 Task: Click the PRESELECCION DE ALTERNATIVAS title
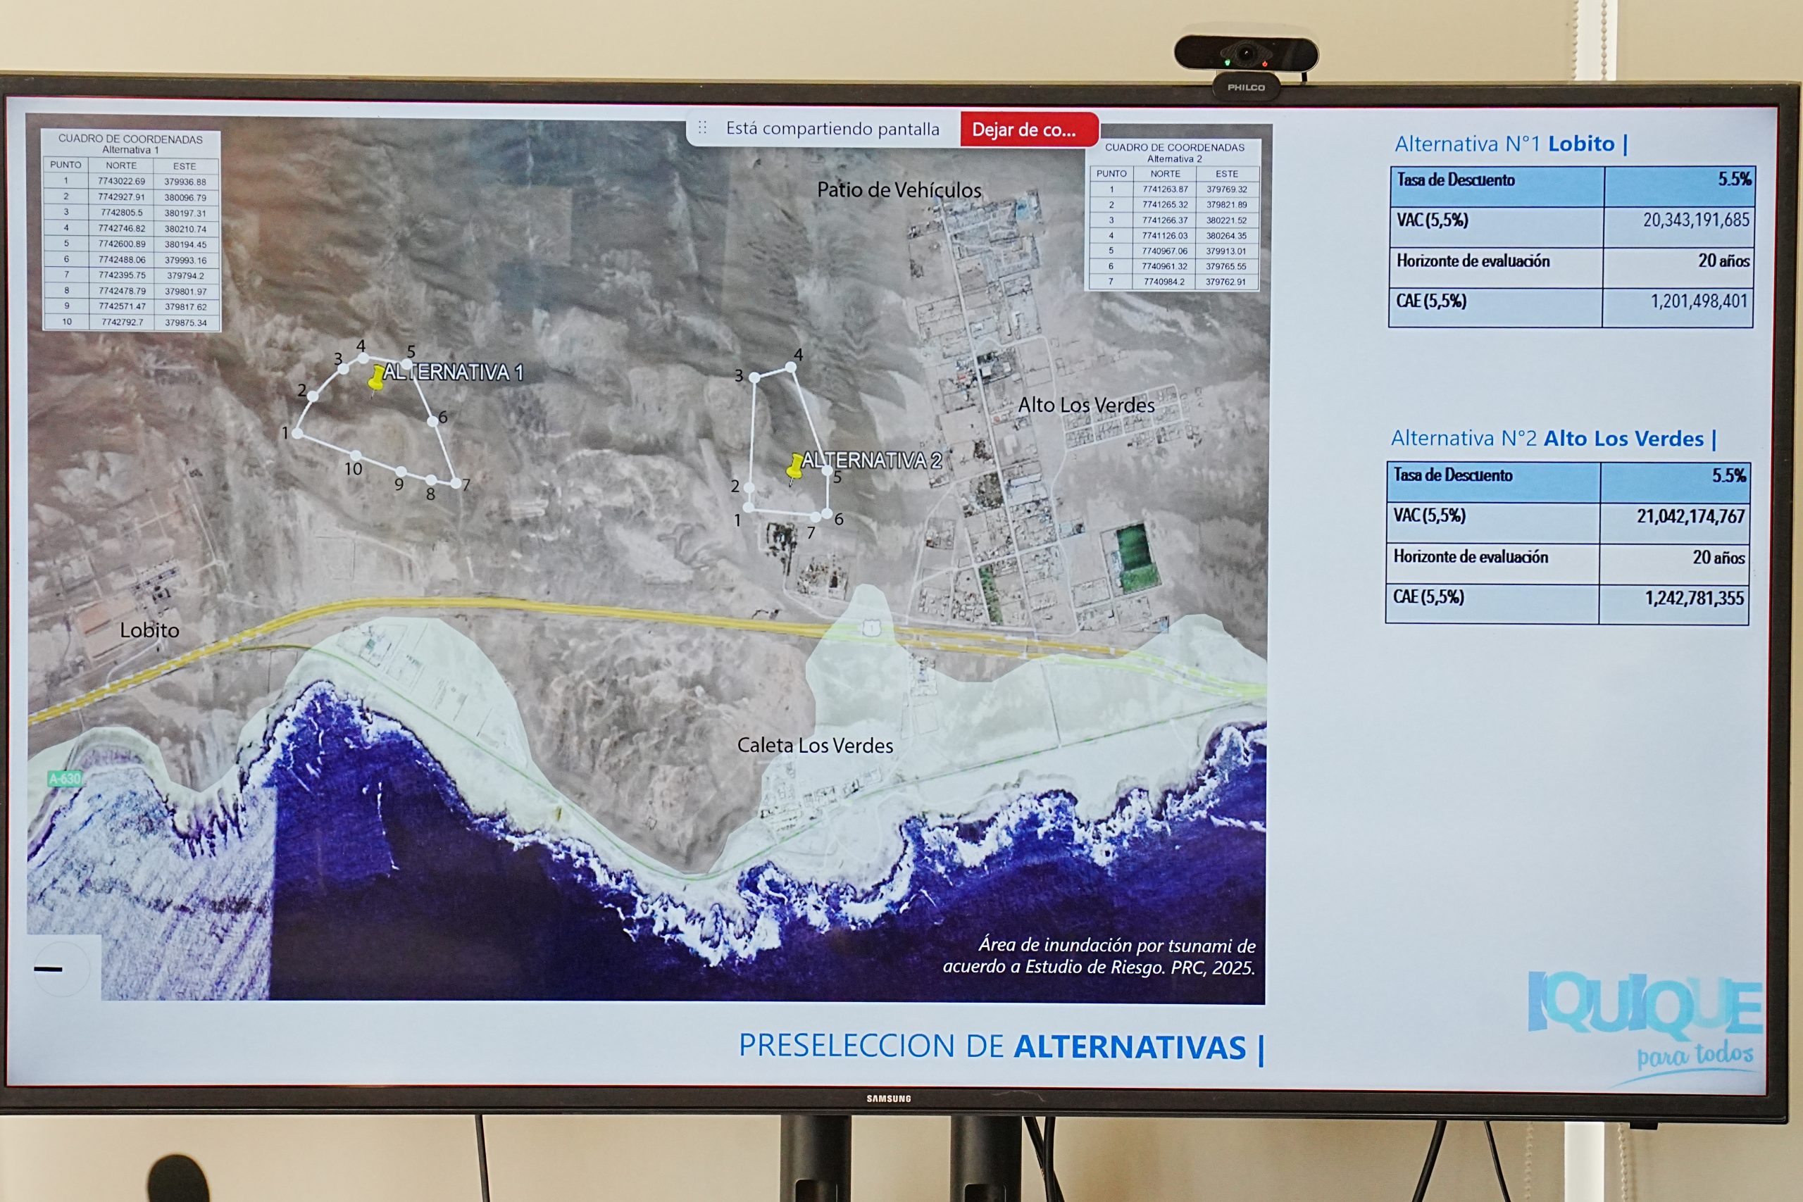(x=999, y=1047)
